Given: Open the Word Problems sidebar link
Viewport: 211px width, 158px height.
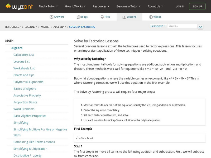Looking at the screenshot, I should pyautogui.click(x=24, y=109).
